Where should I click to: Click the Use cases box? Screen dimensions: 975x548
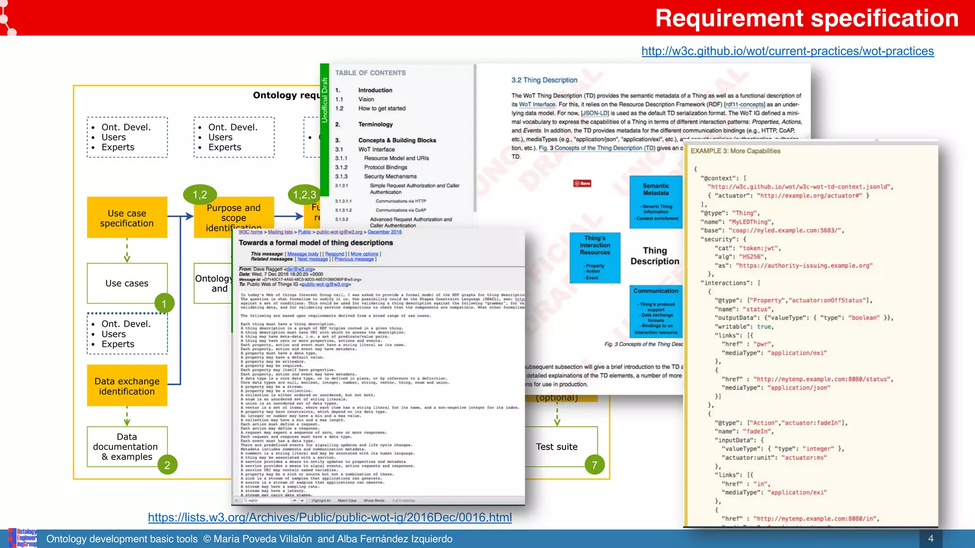(x=127, y=284)
